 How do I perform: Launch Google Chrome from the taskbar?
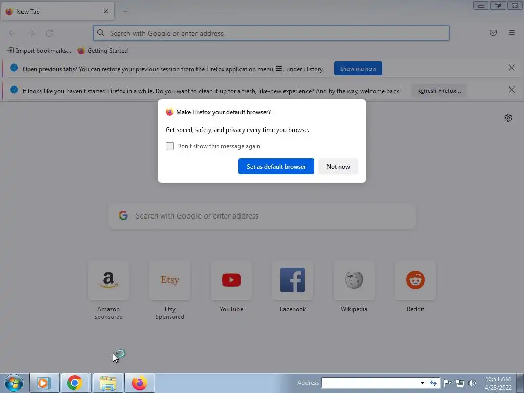75,383
